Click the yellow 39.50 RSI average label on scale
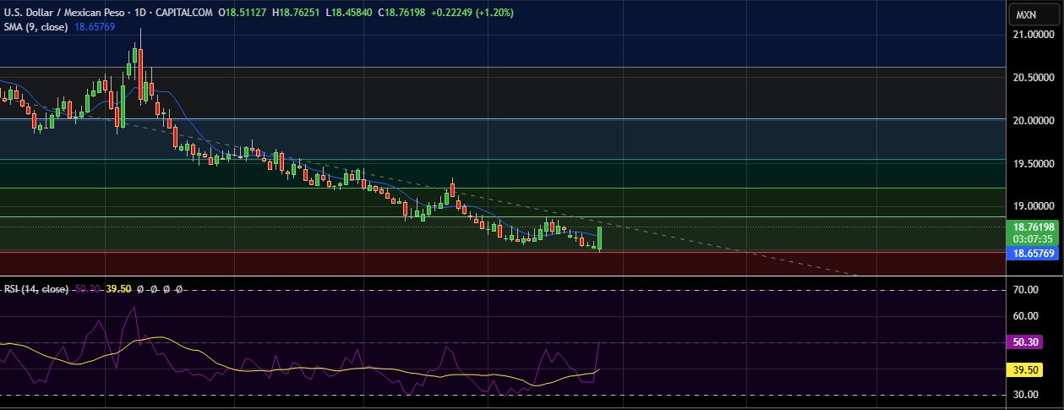The image size is (1064, 410). [1026, 369]
